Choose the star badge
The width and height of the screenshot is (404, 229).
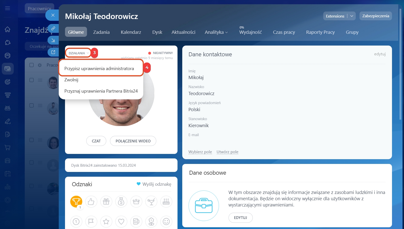106,221
